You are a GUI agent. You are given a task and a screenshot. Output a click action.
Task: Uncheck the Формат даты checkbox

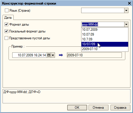point(6,24)
